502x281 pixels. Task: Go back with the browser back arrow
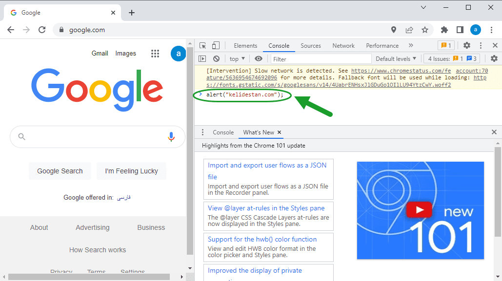tap(11, 30)
